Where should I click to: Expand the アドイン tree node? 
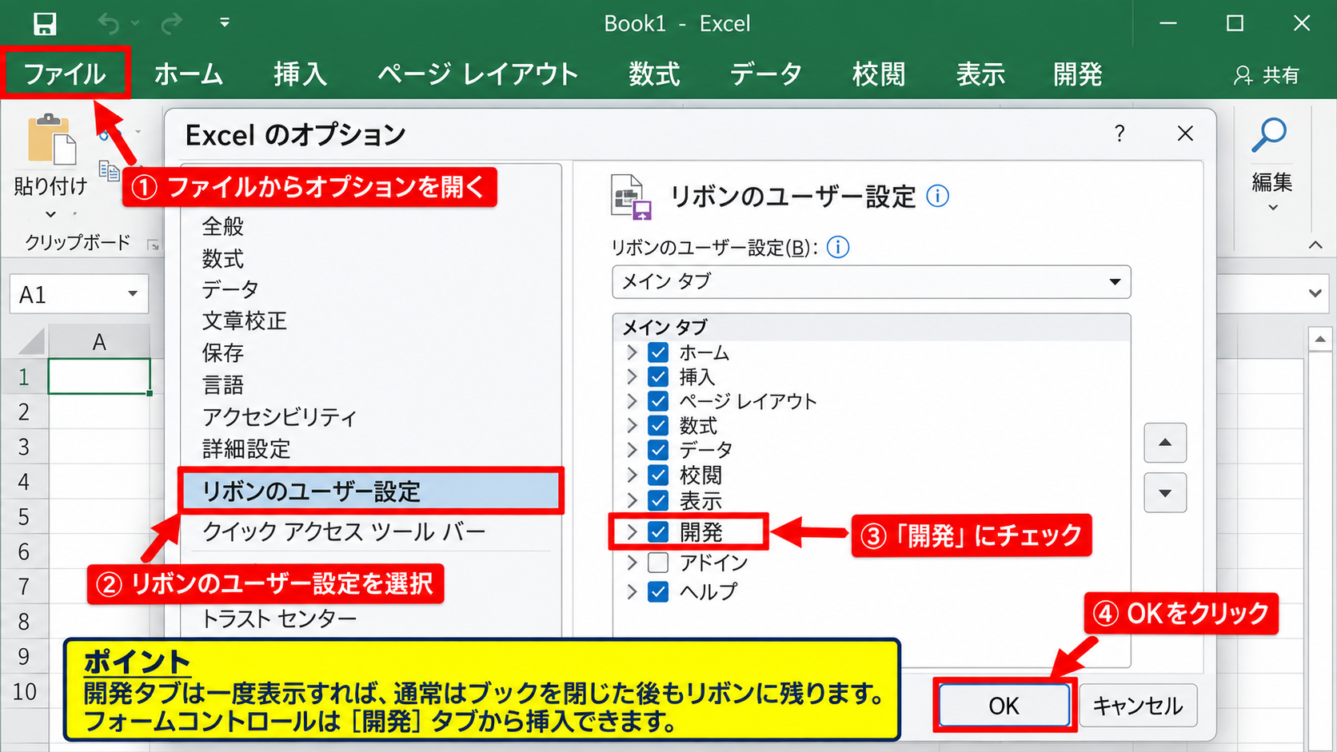(x=632, y=563)
